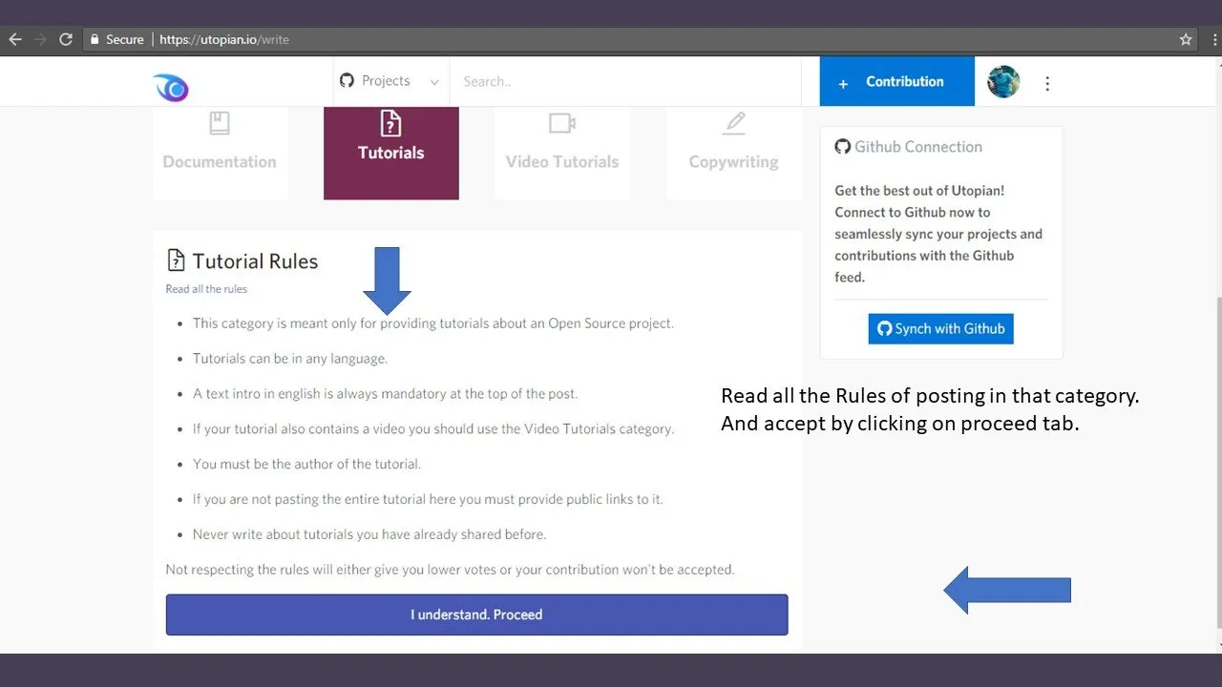This screenshot has width=1222, height=687.
Task: Click the Github Connection octocat icon
Action: coord(842,147)
